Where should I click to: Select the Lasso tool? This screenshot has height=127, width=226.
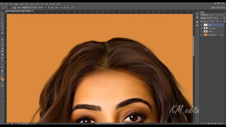tap(2, 20)
